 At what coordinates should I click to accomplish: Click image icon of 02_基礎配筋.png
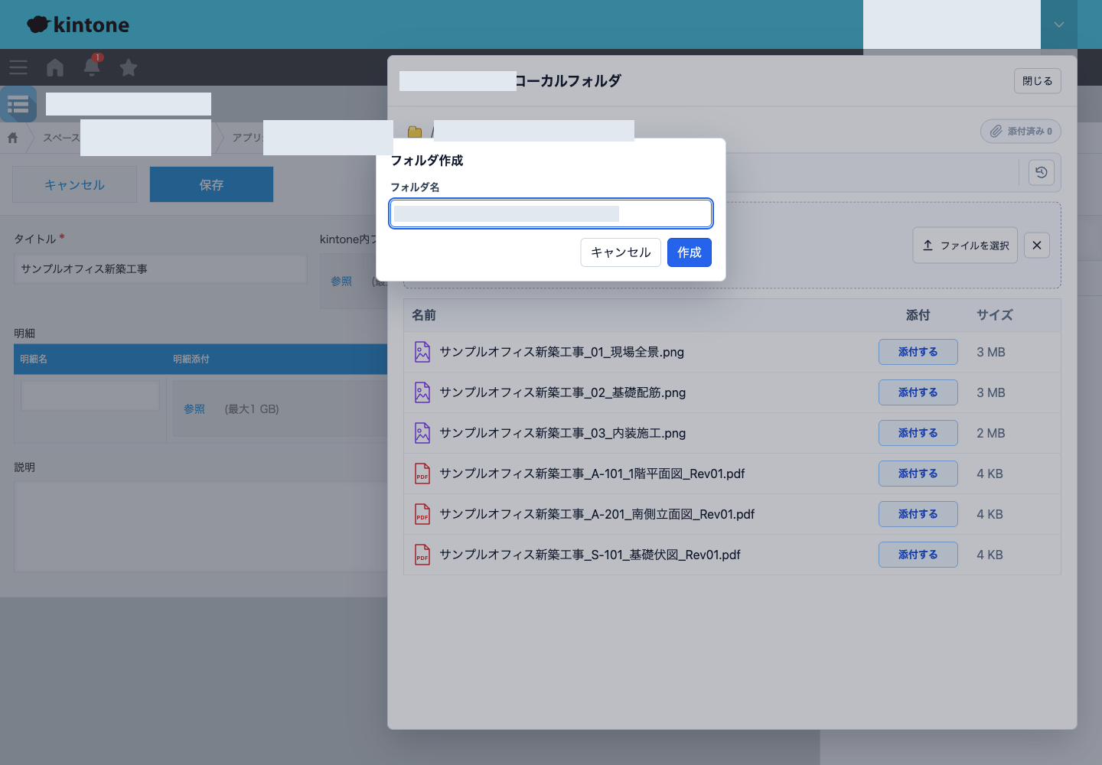[x=422, y=392]
